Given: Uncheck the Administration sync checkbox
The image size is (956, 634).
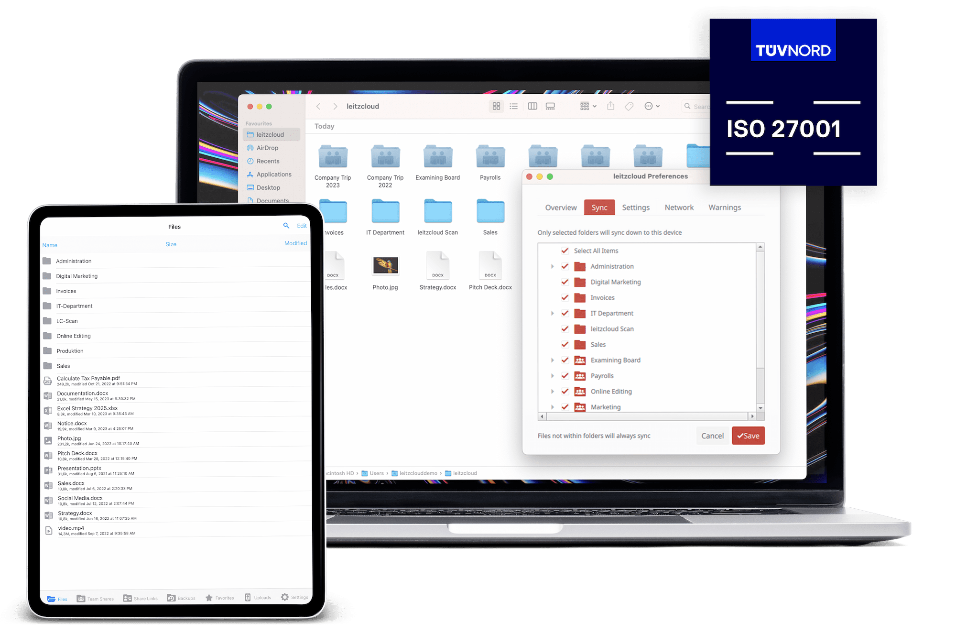Looking at the screenshot, I should point(565,266).
